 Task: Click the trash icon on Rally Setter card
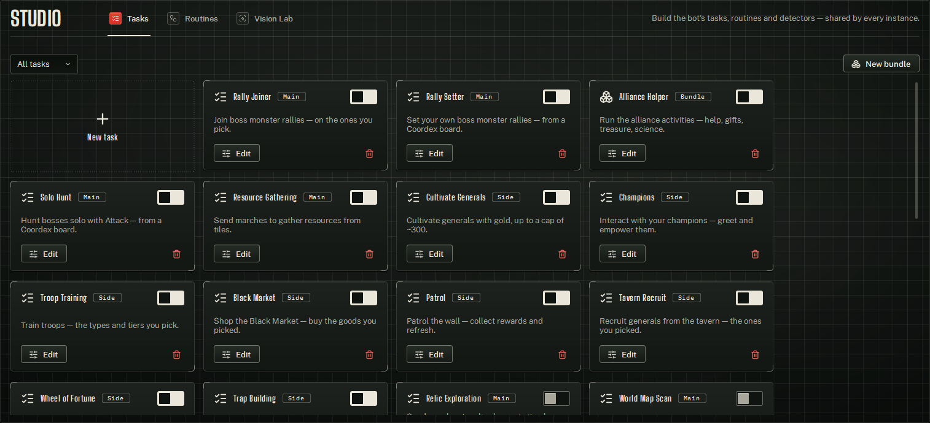click(562, 153)
